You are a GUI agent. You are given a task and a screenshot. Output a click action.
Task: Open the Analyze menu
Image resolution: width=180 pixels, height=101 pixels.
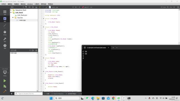coord(30,4)
